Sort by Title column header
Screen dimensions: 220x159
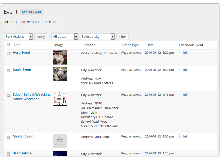tap(17, 45)
